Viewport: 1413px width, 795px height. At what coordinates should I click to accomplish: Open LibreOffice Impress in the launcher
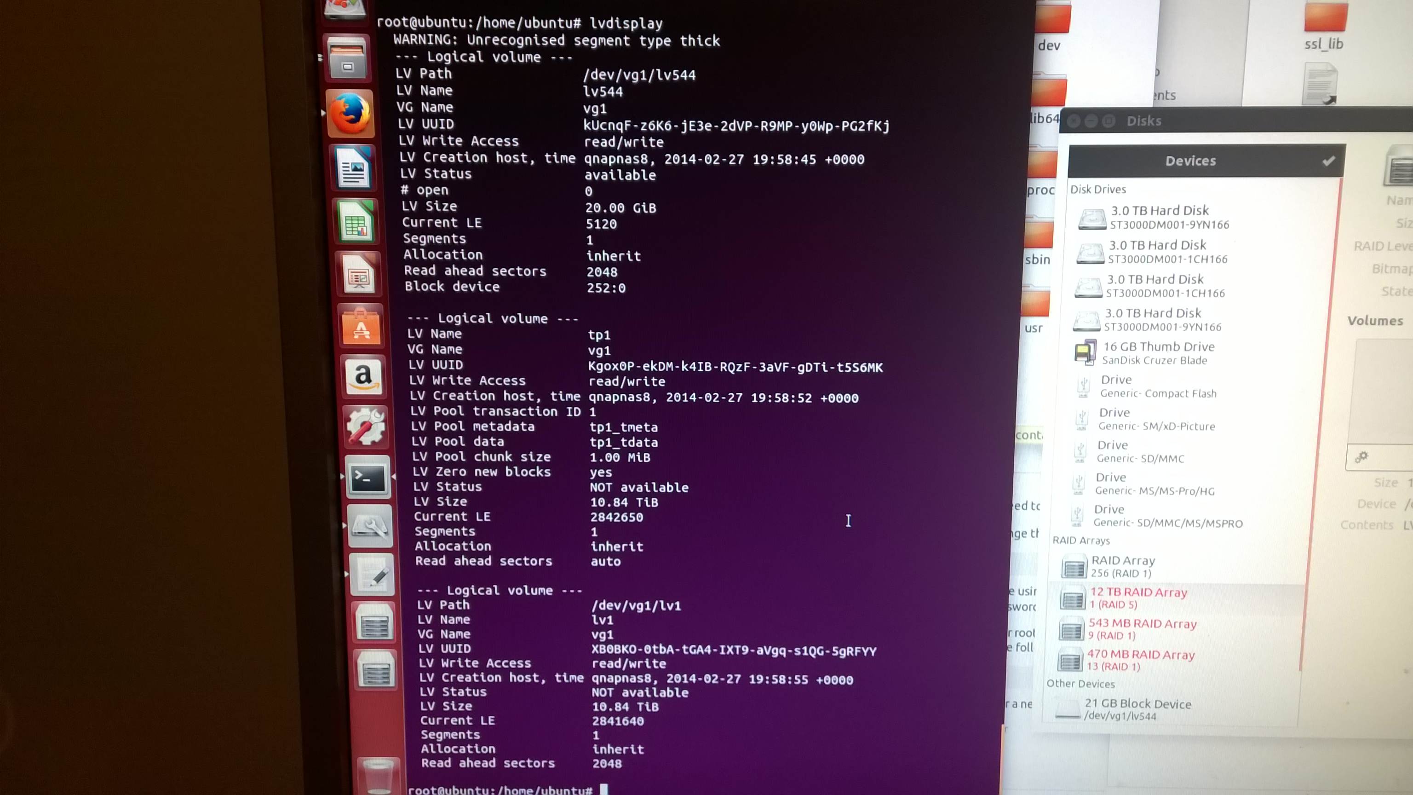359,274
